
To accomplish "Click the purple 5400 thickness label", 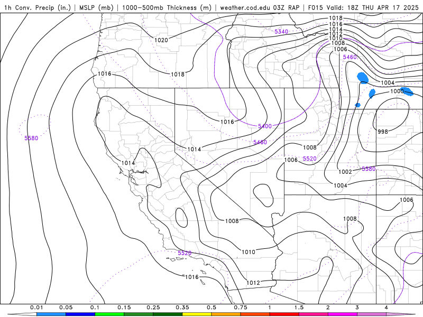I will [265, 126].
